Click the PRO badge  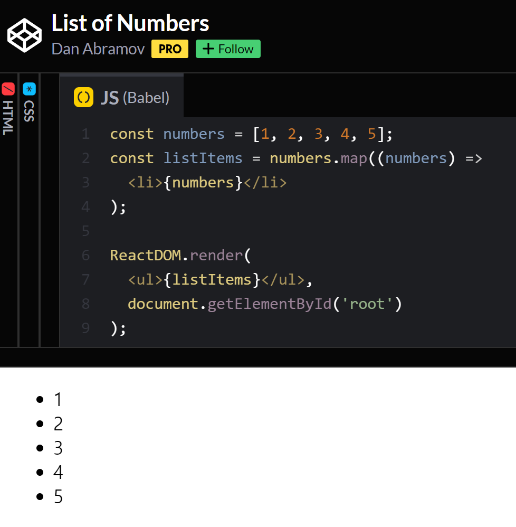[170, 49]
